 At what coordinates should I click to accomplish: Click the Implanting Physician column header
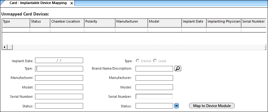[x=224, y=23]
